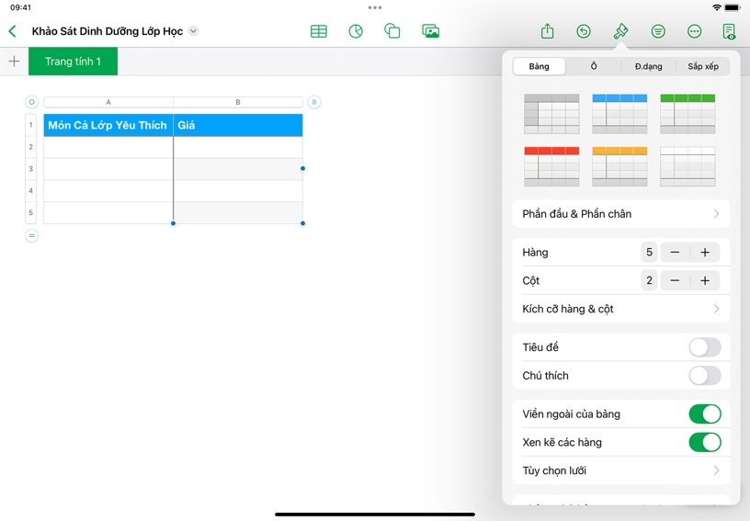The image size is (750, 521).
Task: Add a new sheet with plus button
Action: pyautogui.click(x=14, y=62)
